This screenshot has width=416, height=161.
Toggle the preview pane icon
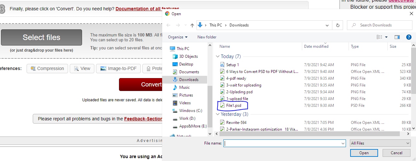pos(397,37)
